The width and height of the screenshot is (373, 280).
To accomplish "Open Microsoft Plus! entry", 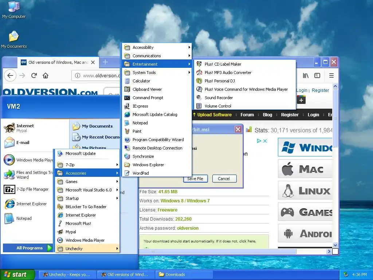I will pos(87,223).
